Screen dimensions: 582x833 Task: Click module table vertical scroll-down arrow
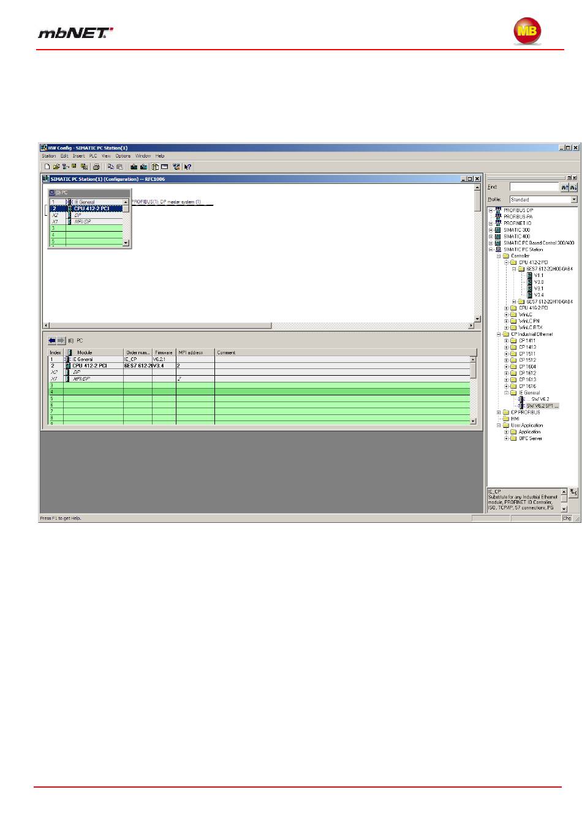[473, 421]
